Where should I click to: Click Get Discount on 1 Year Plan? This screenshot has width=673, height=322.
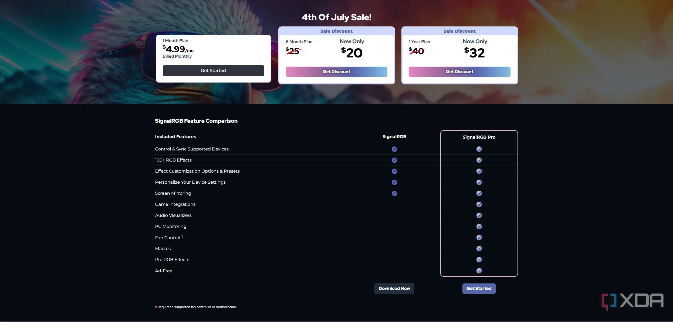(x=459, y=71)
